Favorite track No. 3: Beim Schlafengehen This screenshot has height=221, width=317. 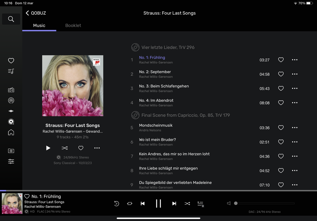click(x=281, y=88)
